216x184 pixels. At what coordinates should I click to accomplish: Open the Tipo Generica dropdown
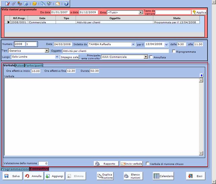[47, 51]
